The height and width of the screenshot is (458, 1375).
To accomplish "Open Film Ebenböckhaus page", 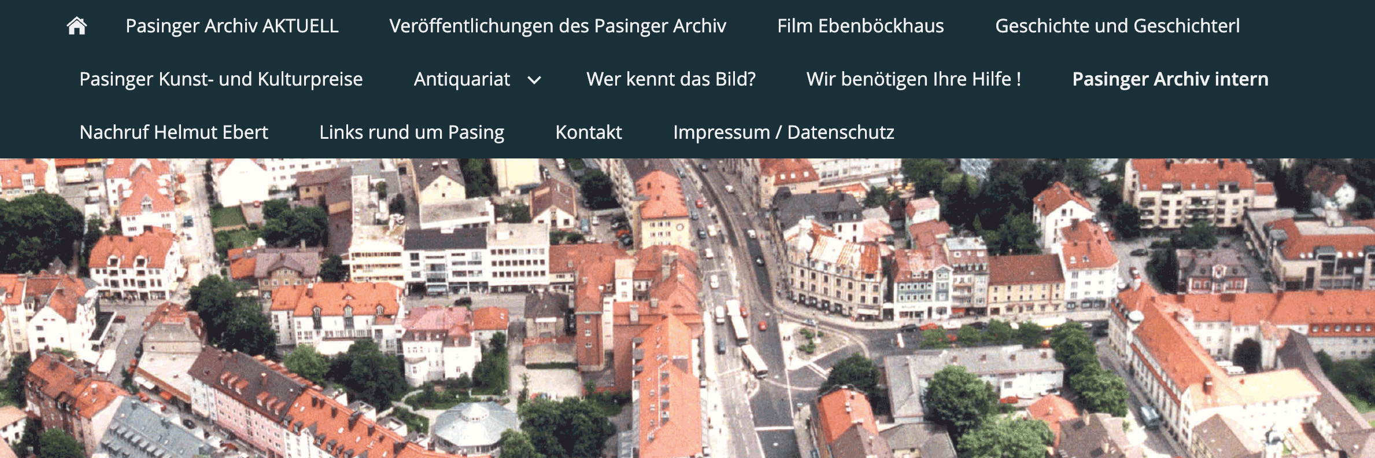I will tap(860, 26).
